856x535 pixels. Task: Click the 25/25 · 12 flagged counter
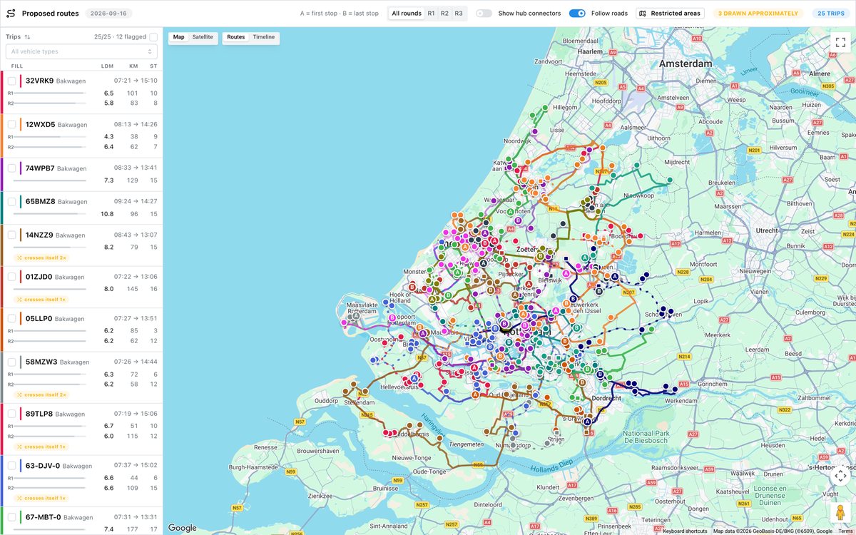119,37
